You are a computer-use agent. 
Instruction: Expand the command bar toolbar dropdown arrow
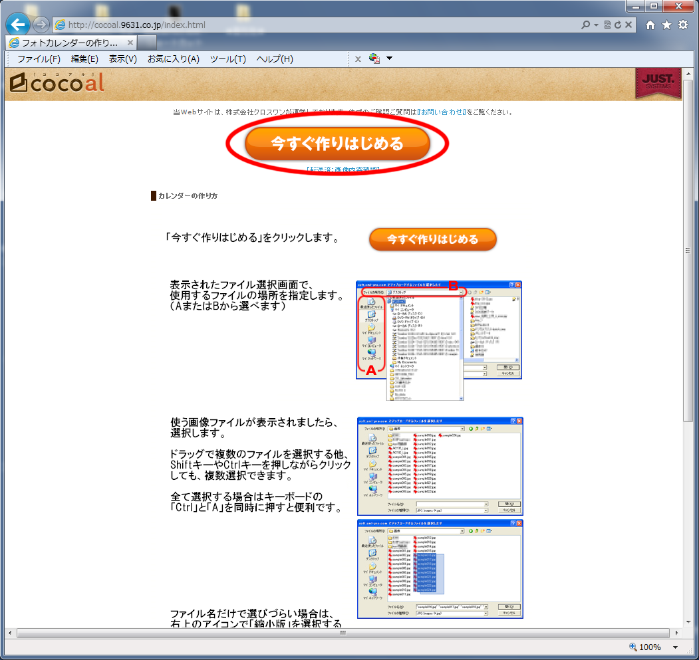389,58
